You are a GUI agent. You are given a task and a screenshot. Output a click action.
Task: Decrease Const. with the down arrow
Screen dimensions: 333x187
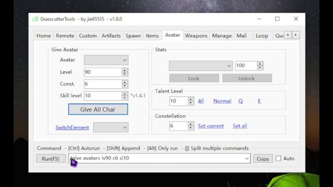(125, 86)
